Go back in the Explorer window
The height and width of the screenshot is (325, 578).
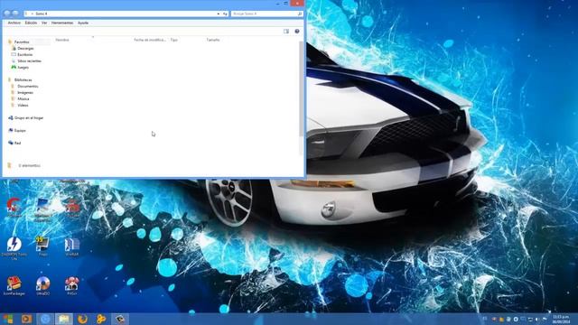(7, 14)
